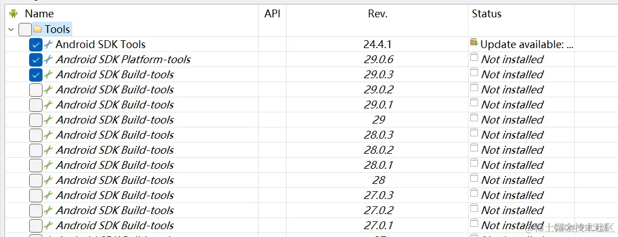Click Not installed status icon for rev 29.0.1

(x=474, y=103)
